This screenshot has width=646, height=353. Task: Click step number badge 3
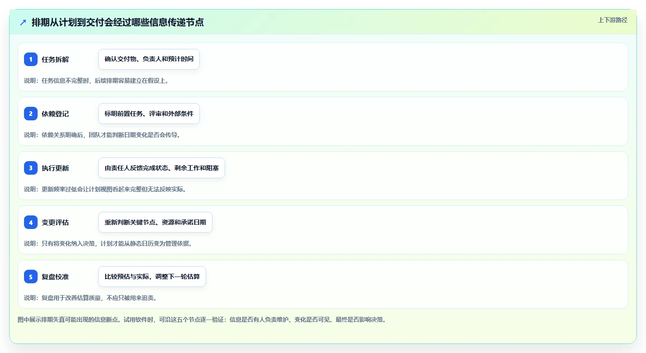tap(31, 168)
